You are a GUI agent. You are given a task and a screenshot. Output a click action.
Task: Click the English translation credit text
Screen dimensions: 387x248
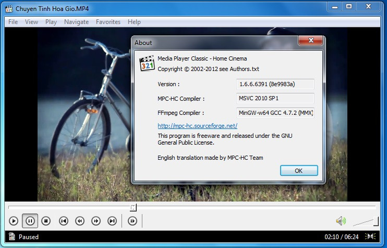[210, 158]
